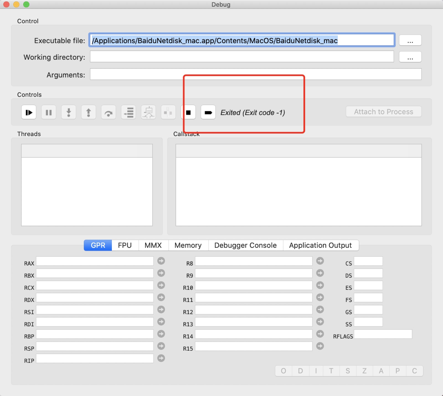Toggle the D (direction) flag
443x396 pixels.
301,371
